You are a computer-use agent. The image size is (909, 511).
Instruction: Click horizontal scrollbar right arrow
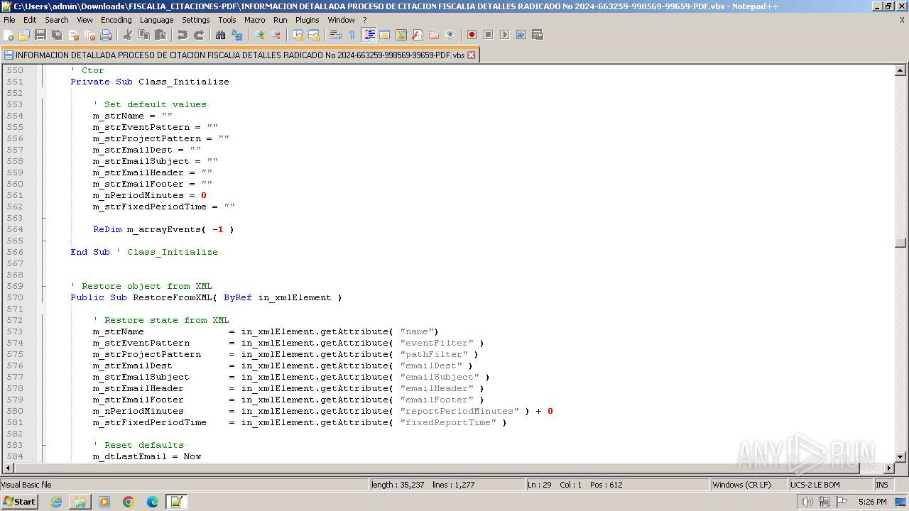tap(888, 468)
